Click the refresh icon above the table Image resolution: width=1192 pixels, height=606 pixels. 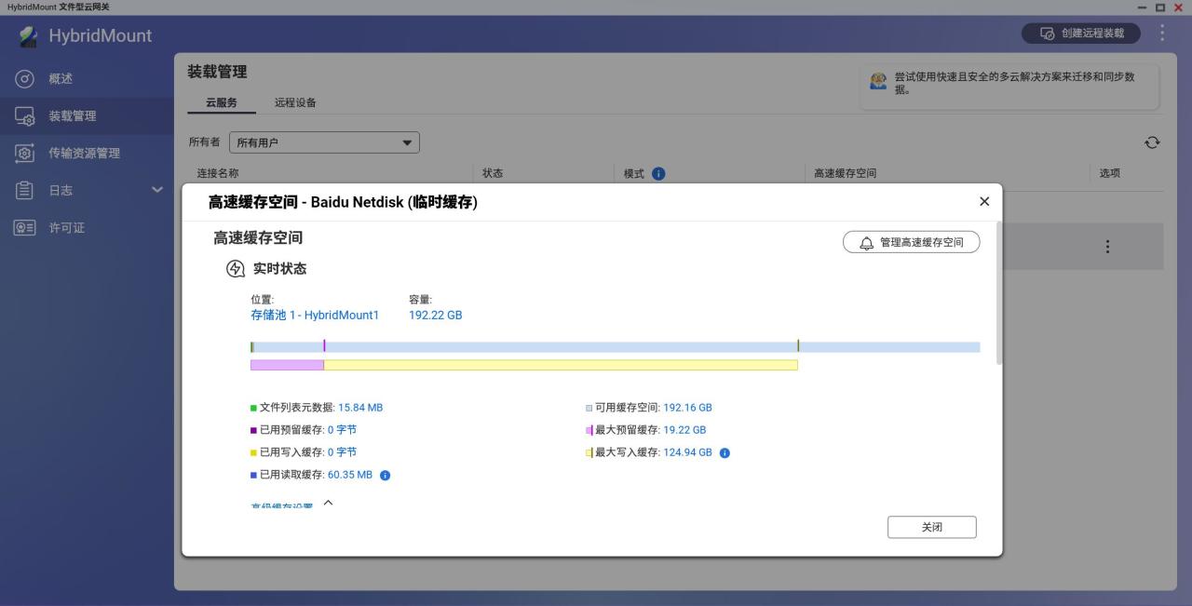coord(1152,142)
